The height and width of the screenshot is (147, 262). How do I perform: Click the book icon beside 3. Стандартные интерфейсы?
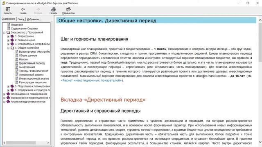tap(12, 44)
